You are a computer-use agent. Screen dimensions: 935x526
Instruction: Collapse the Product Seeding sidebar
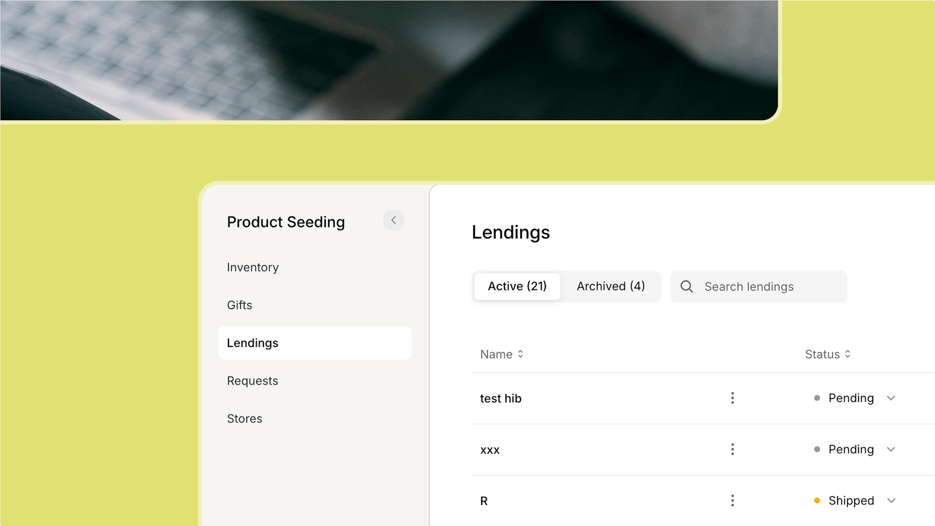click(393, 220)
